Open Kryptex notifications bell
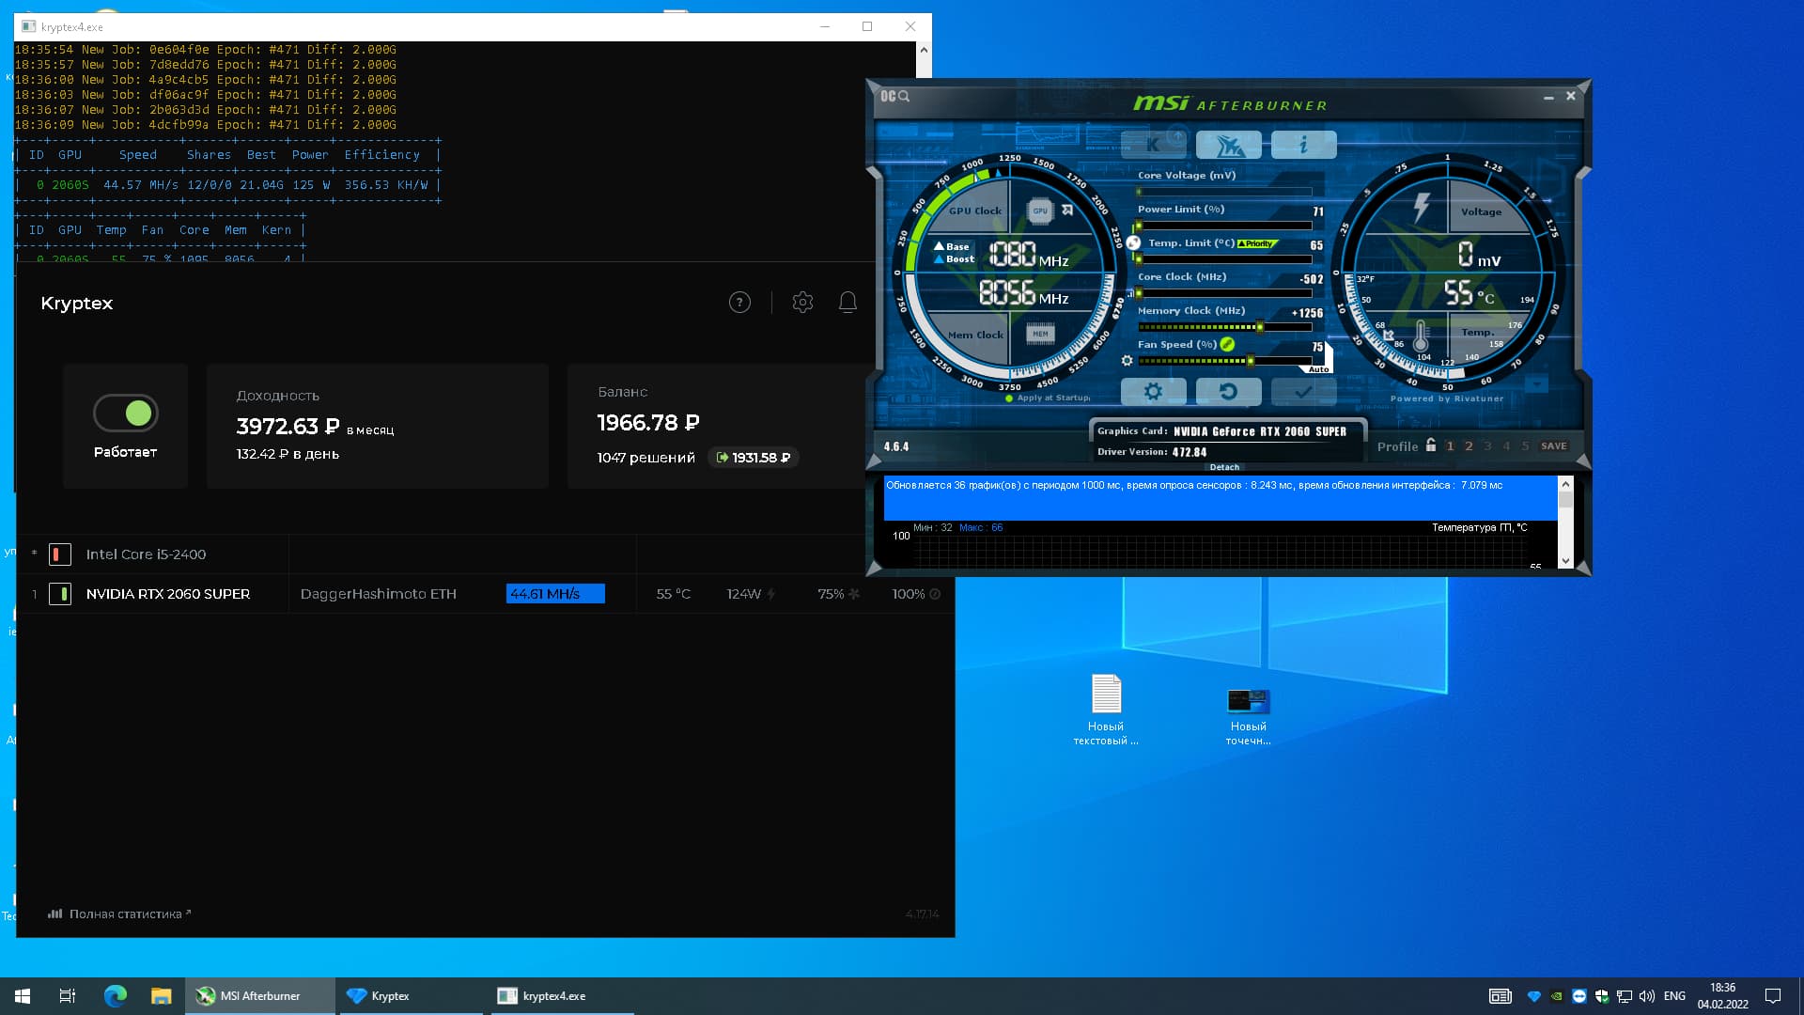This screenshot has height=1015, width=1804. [x=848, y=303]
